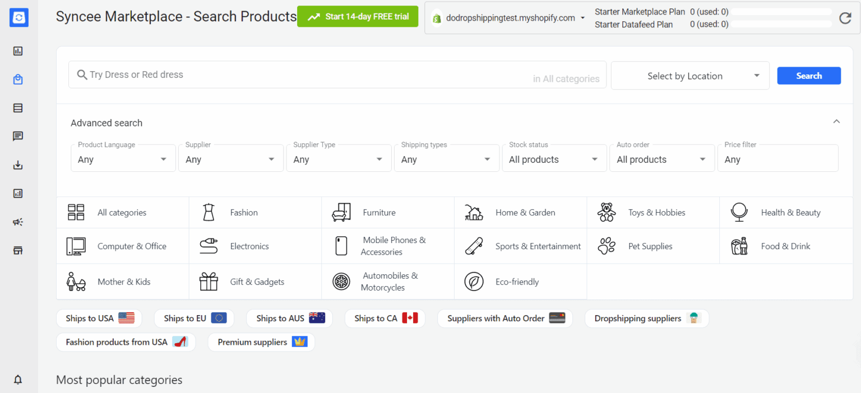Click the Syncee logo icon in sidebar

click(18, 17)
